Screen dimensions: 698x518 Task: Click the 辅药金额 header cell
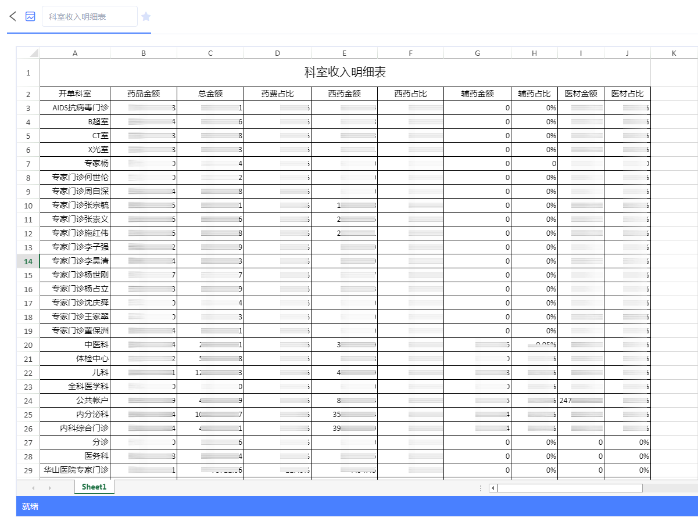[x=477, y=93]
